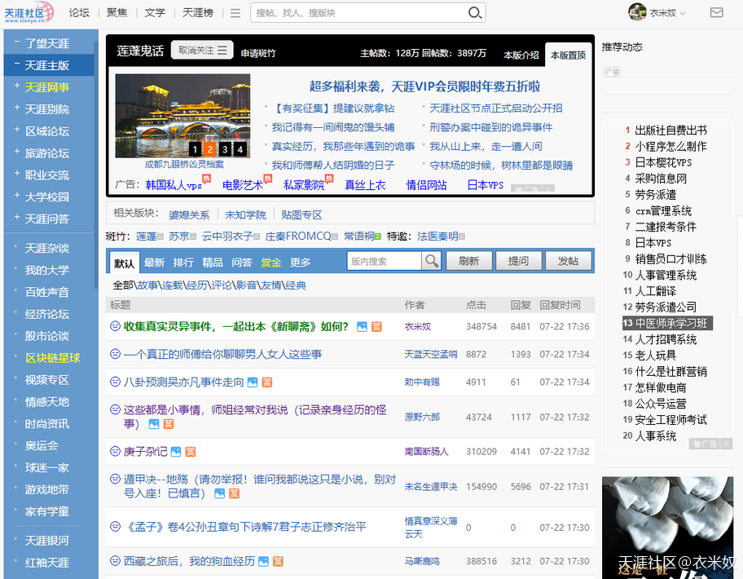743x579 pixels.
Task: Click the picture icon on 这些都是小事情 thread
Action: 154,424
